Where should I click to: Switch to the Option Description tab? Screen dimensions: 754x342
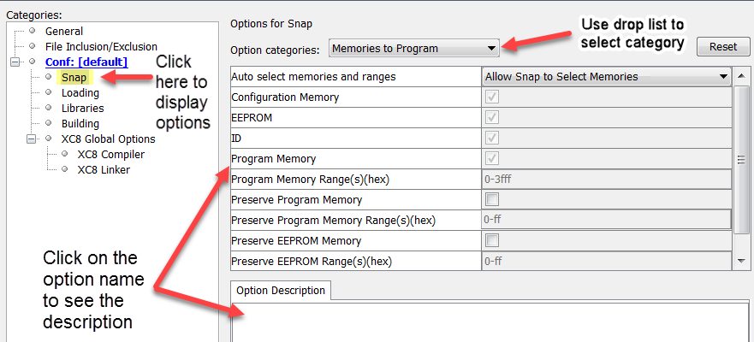[x=281, y=291]
